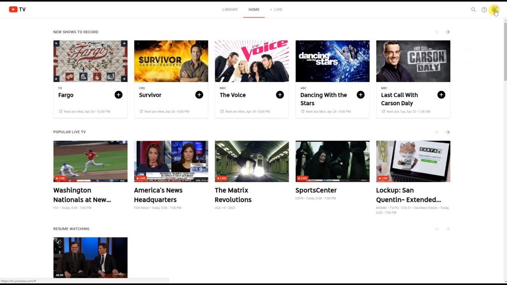The height and width of the screenshot is (285, 507).
Task: Open the SportsCenter title
Action: tap(316, 190)
